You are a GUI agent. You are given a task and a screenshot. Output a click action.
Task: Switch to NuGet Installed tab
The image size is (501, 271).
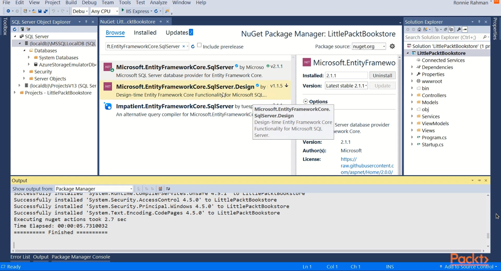[145, 33]
